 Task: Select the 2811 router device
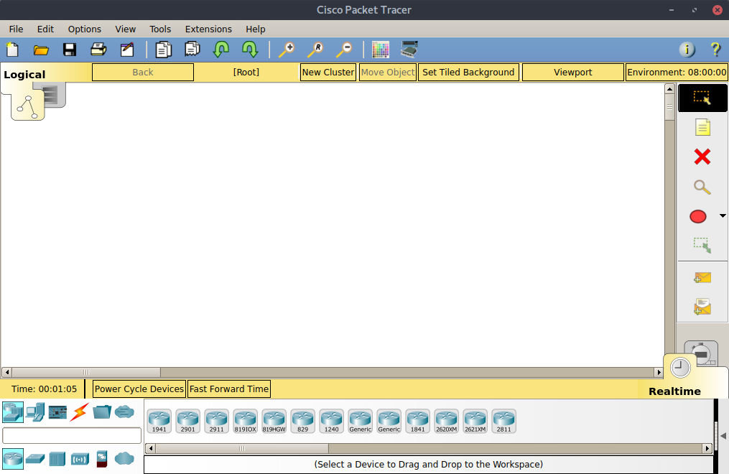504,421
